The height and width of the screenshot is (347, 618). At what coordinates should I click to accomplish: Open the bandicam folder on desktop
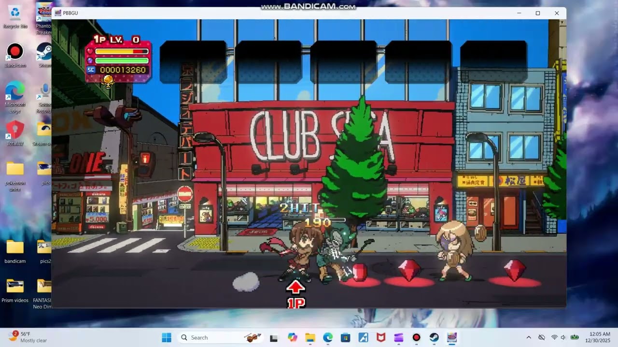pyautogui.click(x=15, y=251)
